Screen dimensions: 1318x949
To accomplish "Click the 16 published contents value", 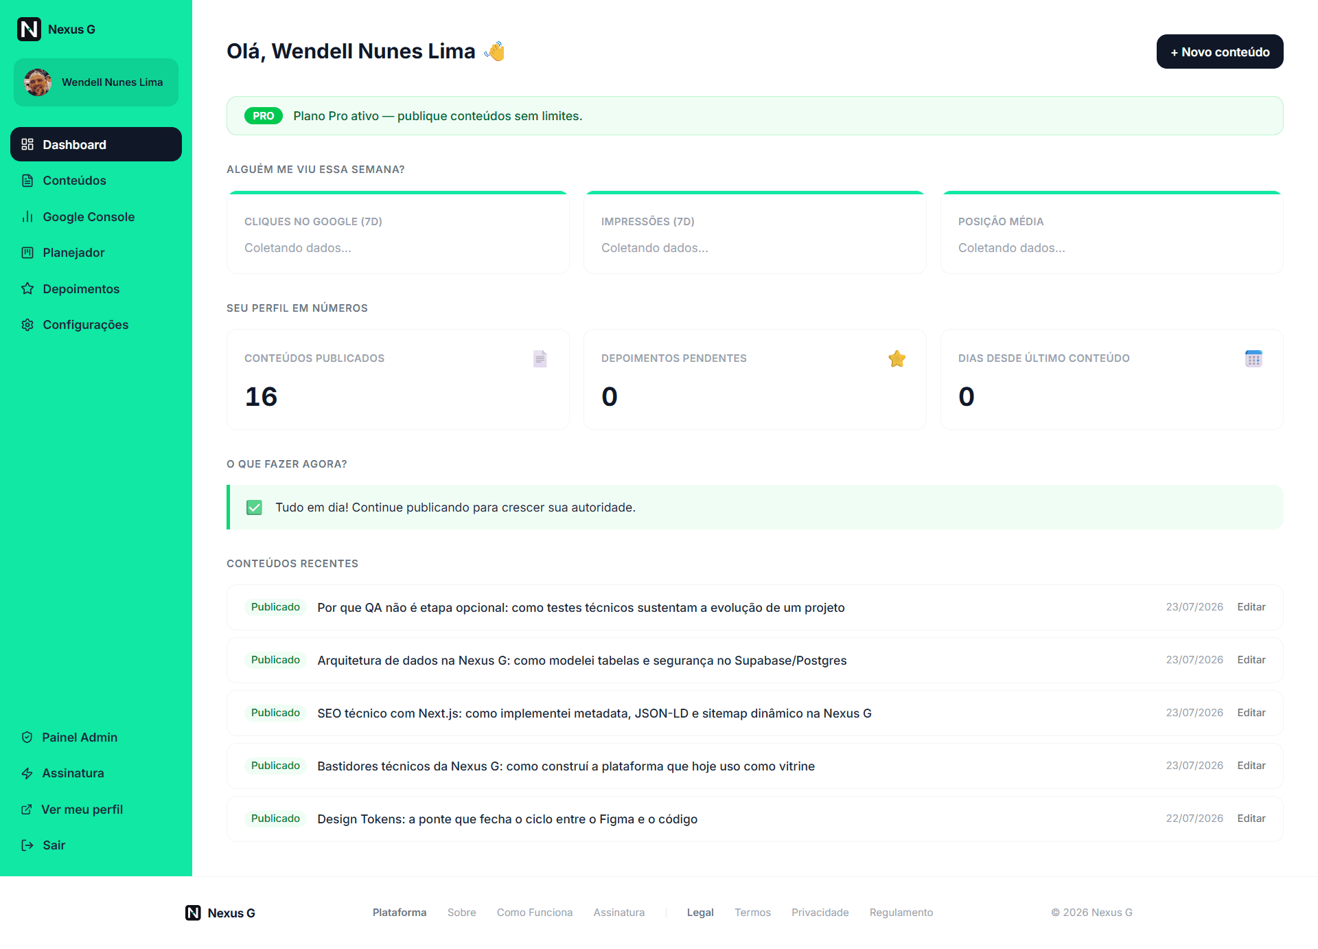I will point(261,397).
